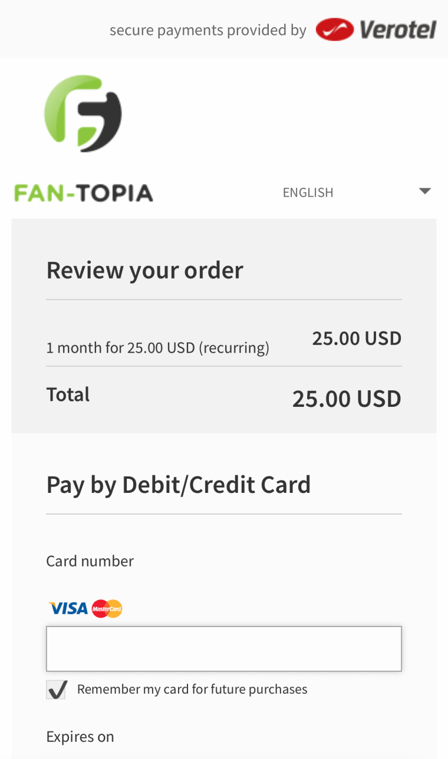The width and height of the screenshot is (448, 759).
Task: Click the Visa card icon
Action: coord(68,608)
